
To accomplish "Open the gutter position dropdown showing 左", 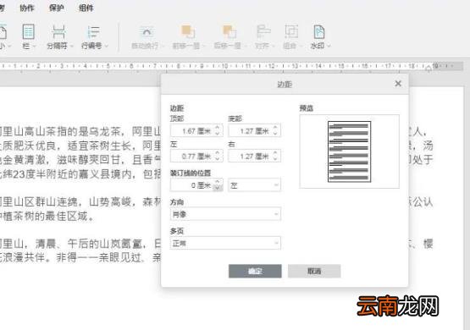I will 255,185.
